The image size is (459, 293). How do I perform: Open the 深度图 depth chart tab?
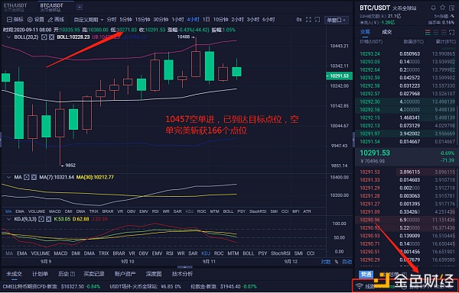click(x=154, y=274)
